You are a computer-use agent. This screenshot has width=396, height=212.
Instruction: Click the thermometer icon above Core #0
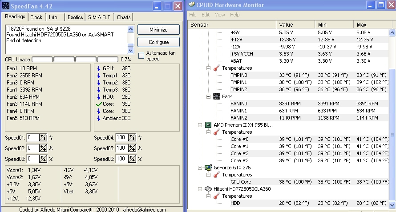[x=217, y=132]
